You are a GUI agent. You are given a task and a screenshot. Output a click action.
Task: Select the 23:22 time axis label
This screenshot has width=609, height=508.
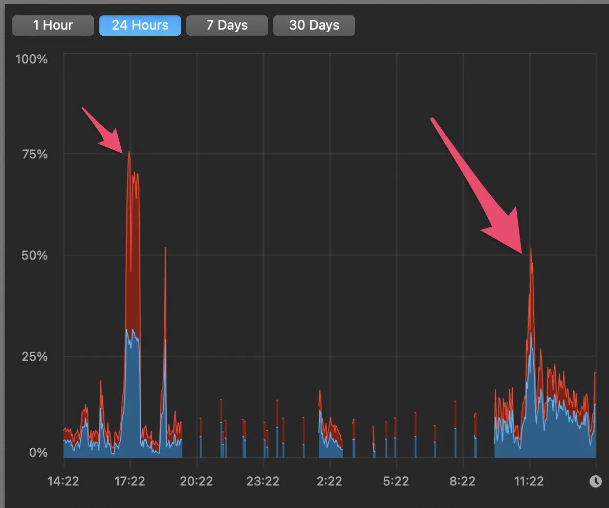coord(263,481)
